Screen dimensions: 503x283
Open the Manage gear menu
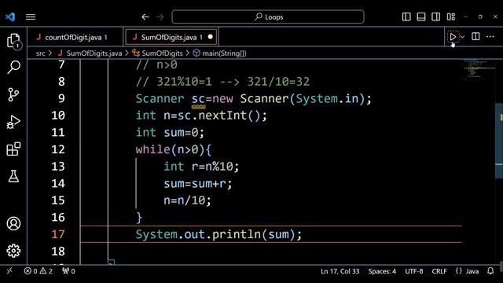tap(13, 251)
